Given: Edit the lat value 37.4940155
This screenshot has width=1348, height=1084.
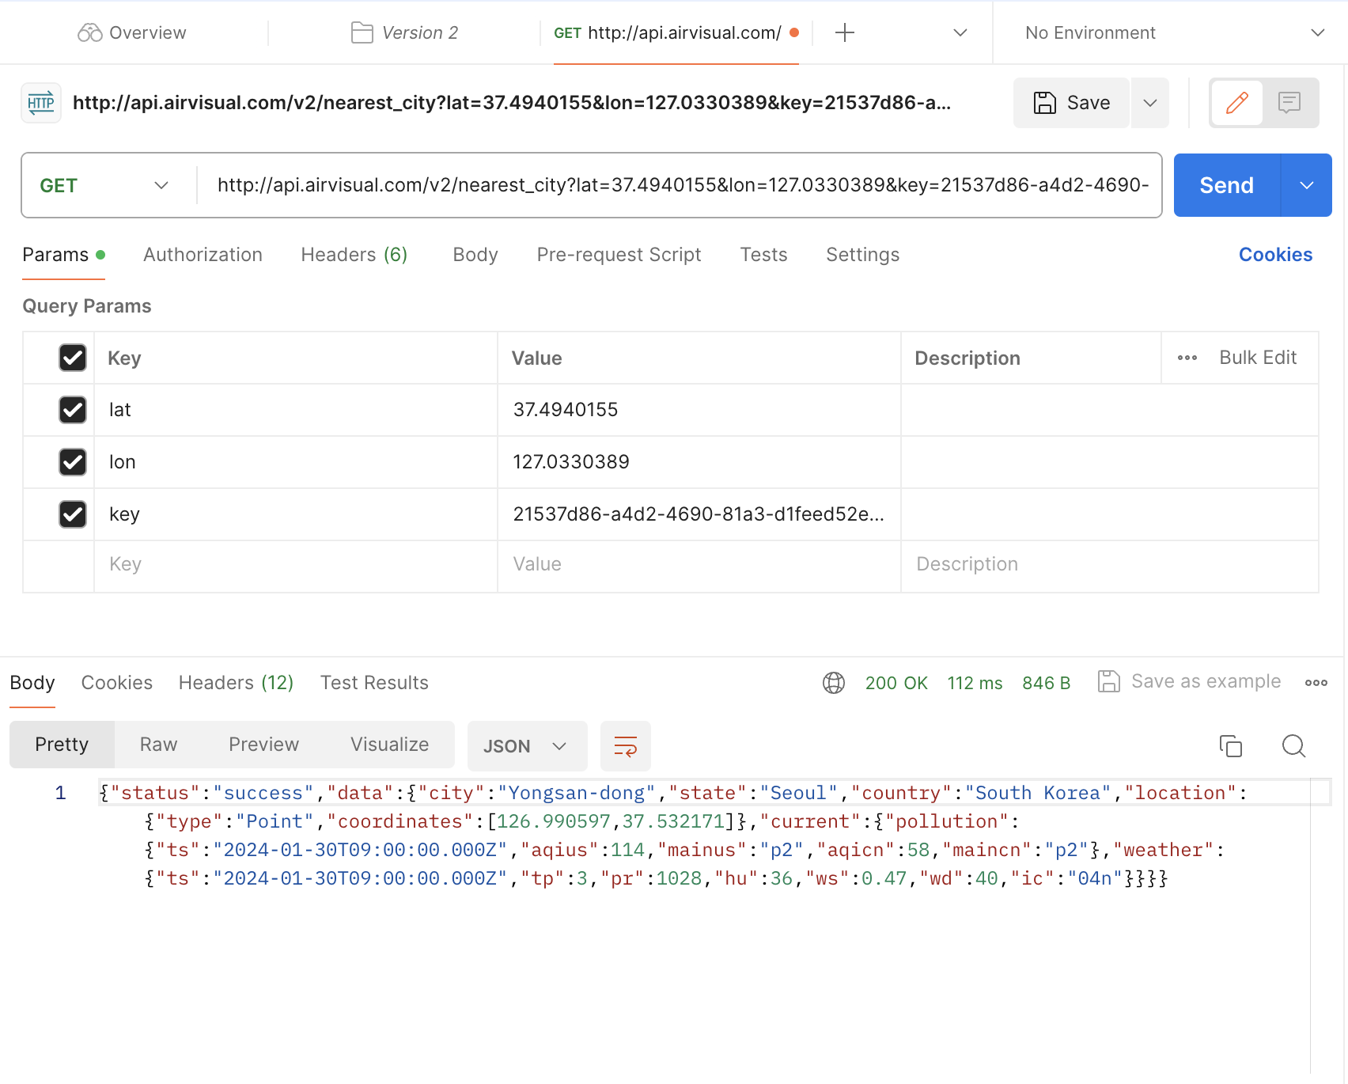Looking at the screenshot, I should coord(699,410).
